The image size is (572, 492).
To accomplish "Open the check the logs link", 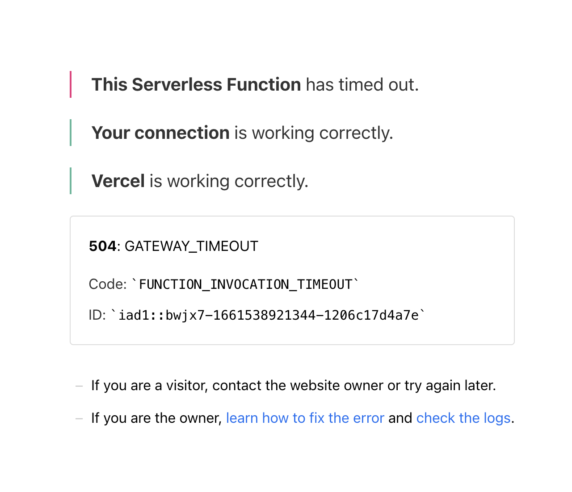I will click(463, 418).
